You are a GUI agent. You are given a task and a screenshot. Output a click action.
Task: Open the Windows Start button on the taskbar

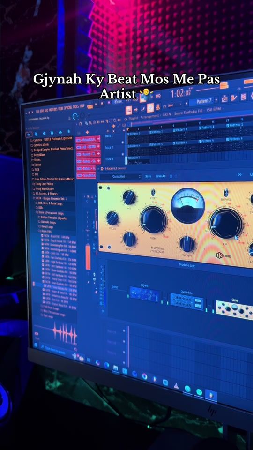point(36,345)
